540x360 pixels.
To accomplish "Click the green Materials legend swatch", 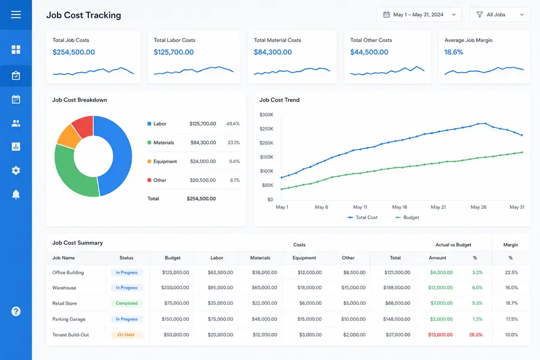I will point(149,143).
